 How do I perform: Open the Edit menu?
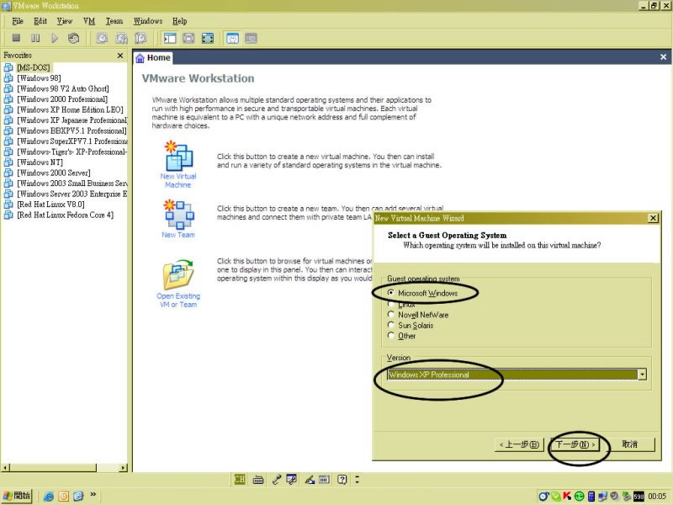[40, 20]
